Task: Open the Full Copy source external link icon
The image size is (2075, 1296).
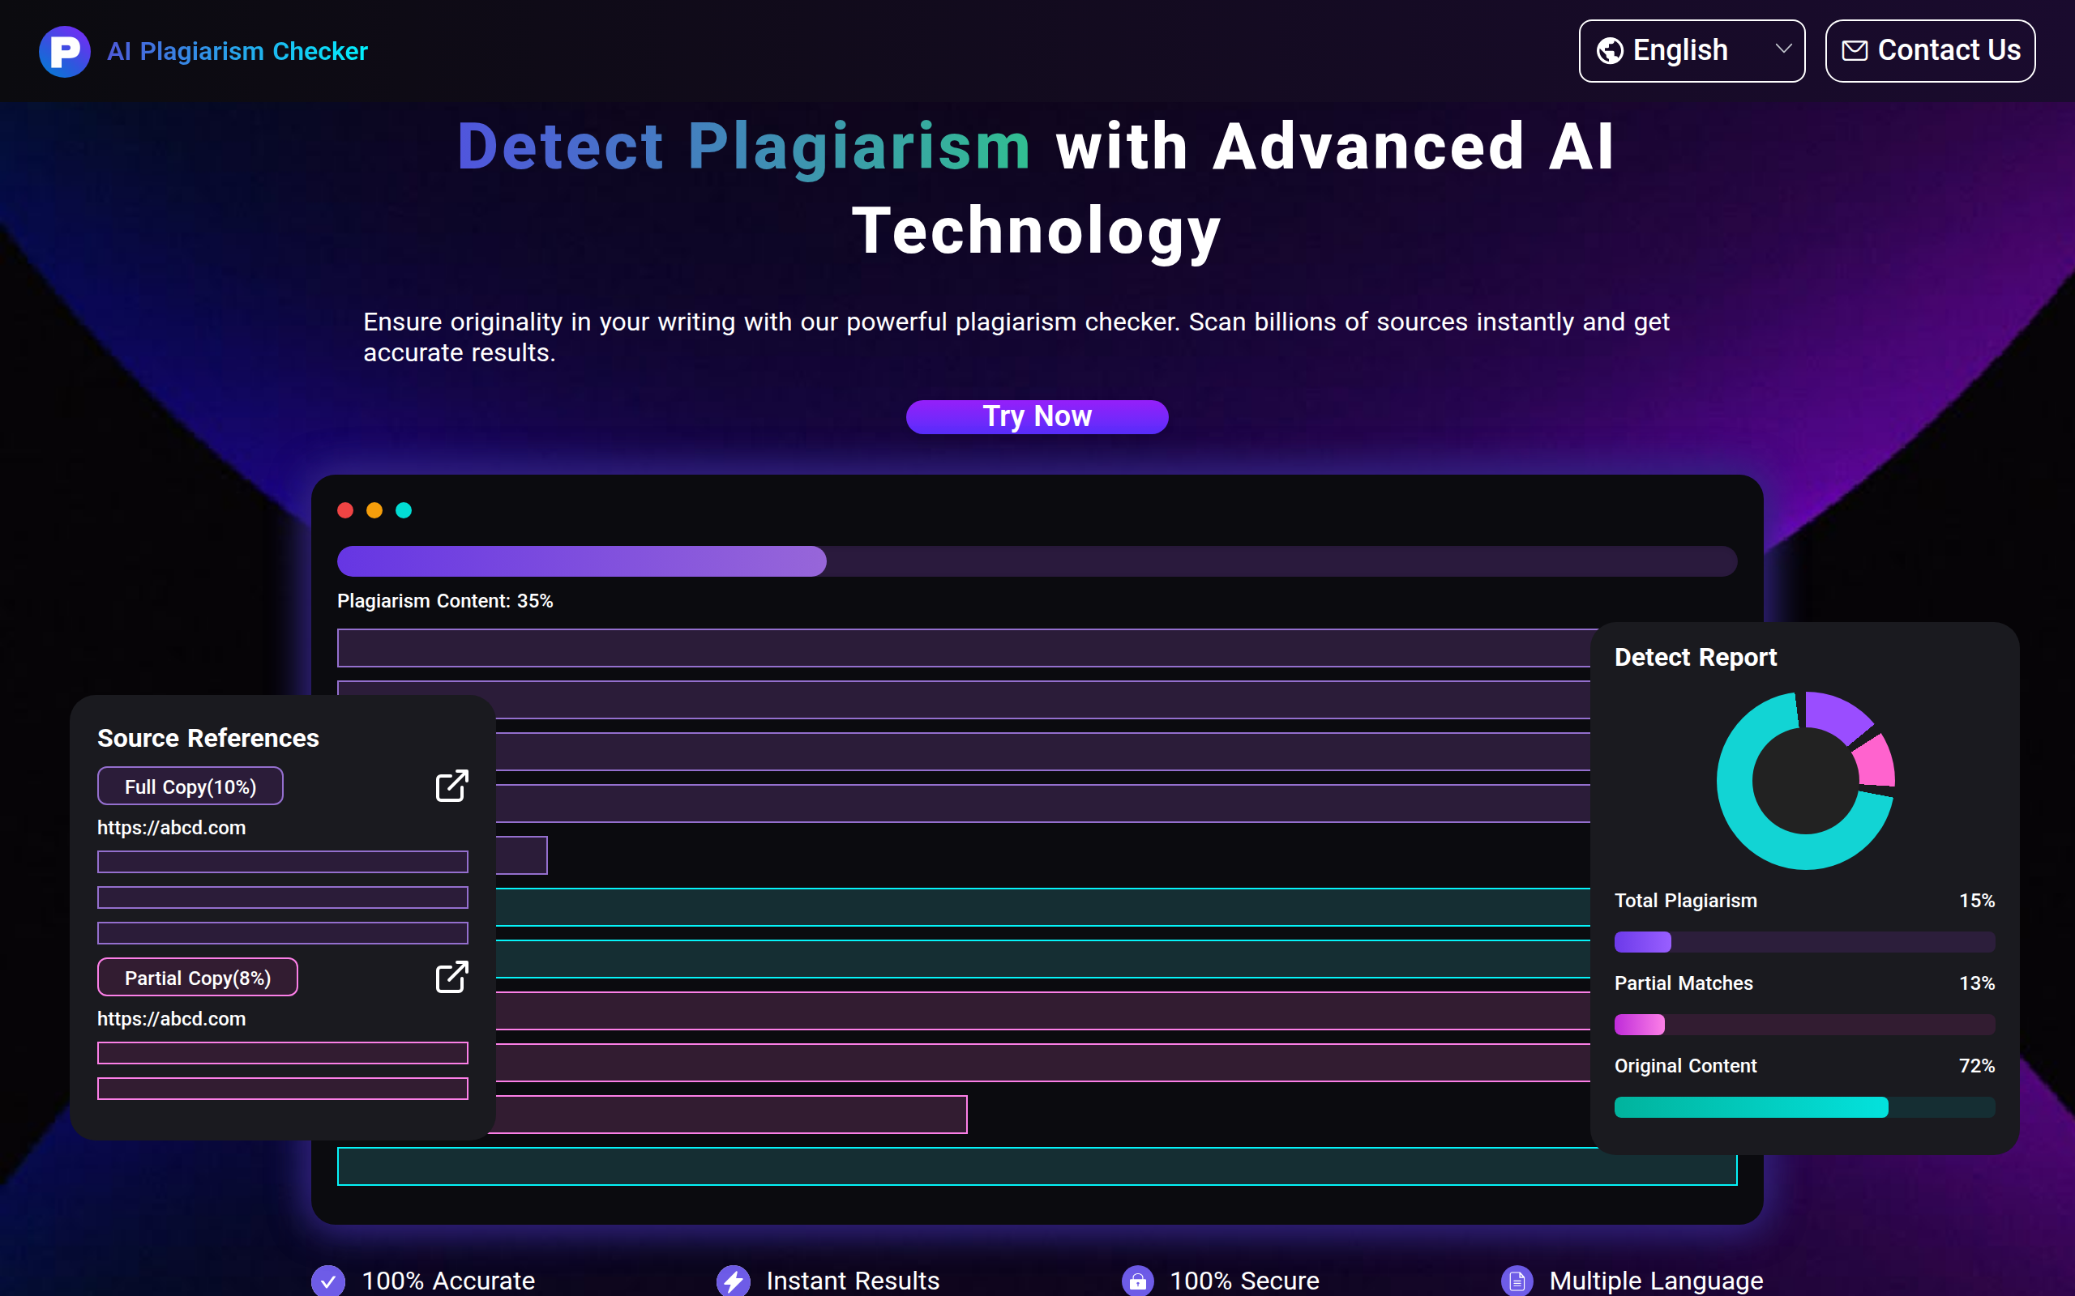Action: click(x=451, y=784)
